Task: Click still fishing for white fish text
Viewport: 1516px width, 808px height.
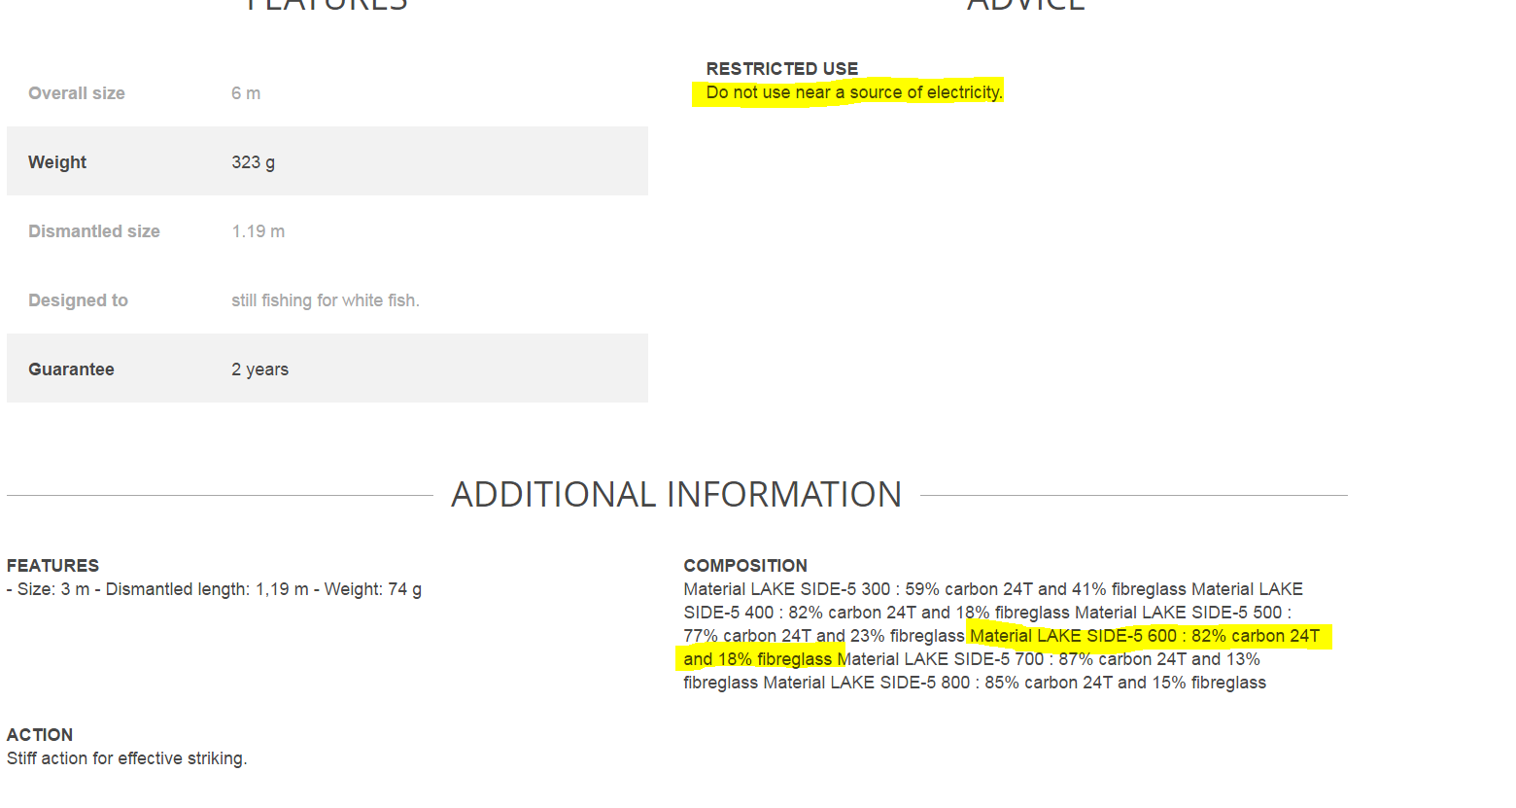Action: pyautogui.click(x=326, y=300)
